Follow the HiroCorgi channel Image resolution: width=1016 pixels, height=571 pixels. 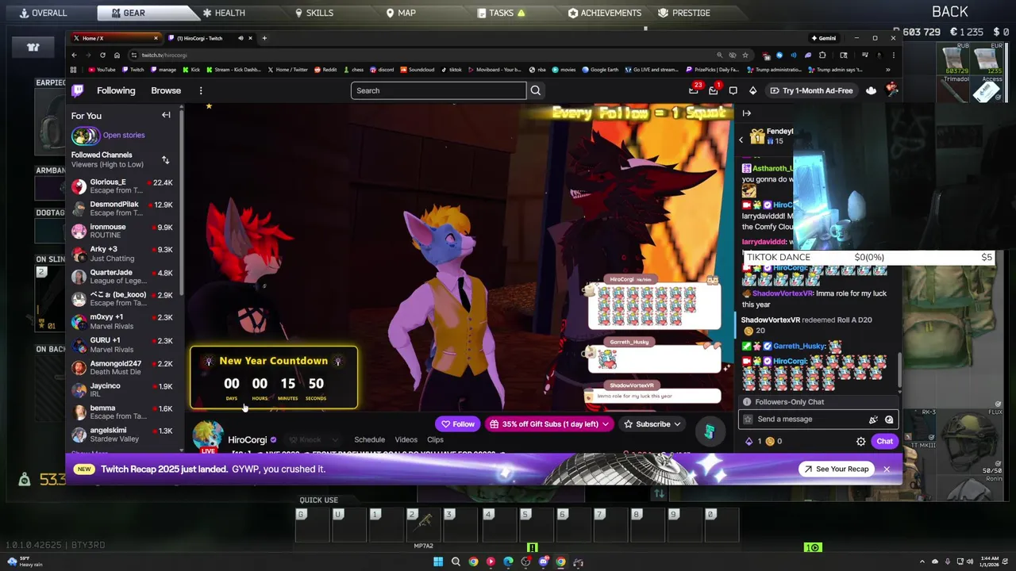pyautogui.click(x=458, y=424)
